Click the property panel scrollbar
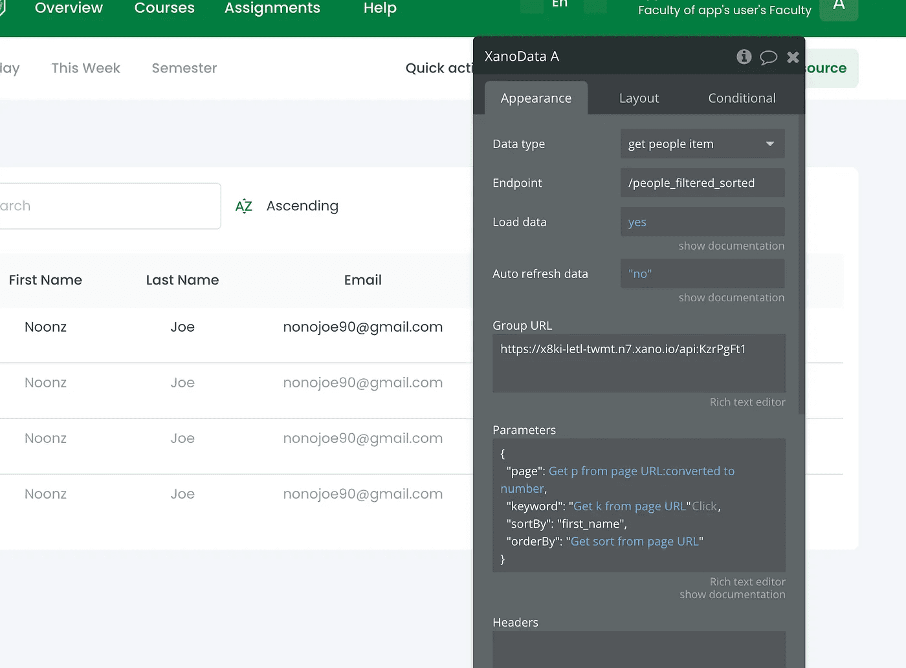Screen dimensions: 906x668 tap(802, 265)
